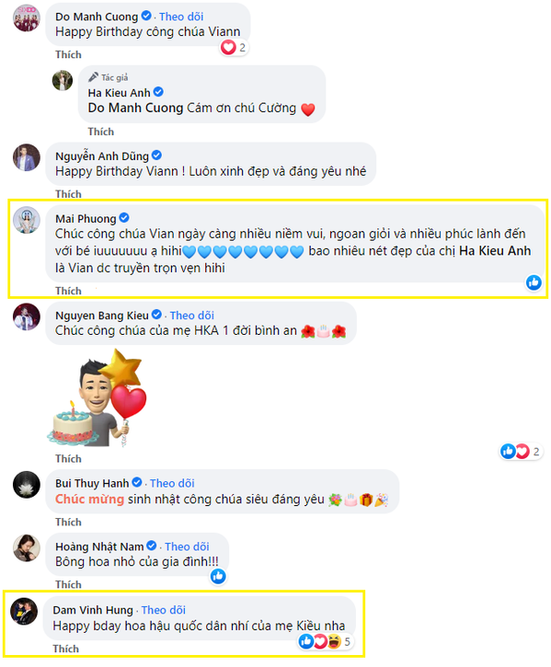Open Bui Thuy Hanh's profile avatar

[27, 485]
